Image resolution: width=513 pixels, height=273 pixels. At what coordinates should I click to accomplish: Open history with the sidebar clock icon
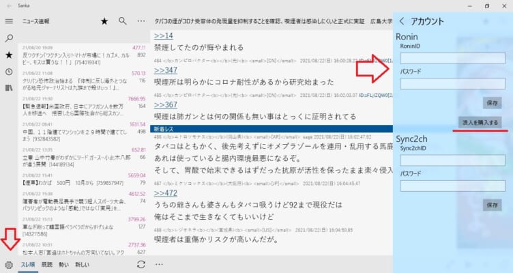9,72
